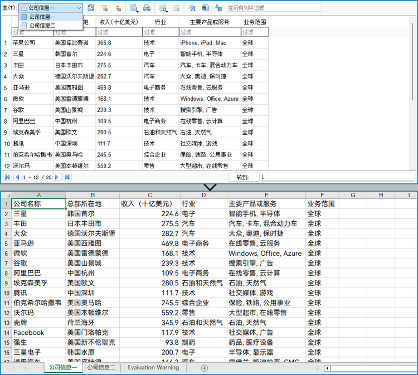
Task: Select 111.7 cell in upper table
Action: point(119,143)
